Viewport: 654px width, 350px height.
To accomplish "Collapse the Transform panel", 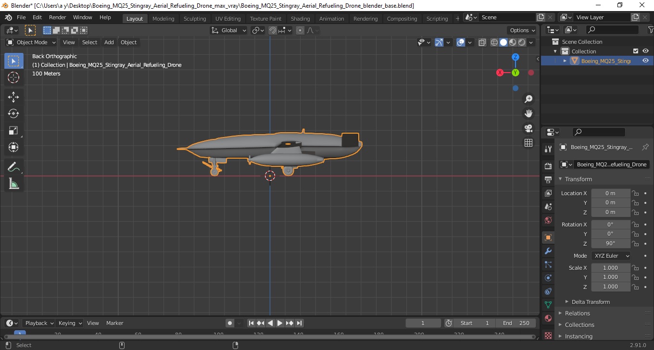I will (578, 179).
